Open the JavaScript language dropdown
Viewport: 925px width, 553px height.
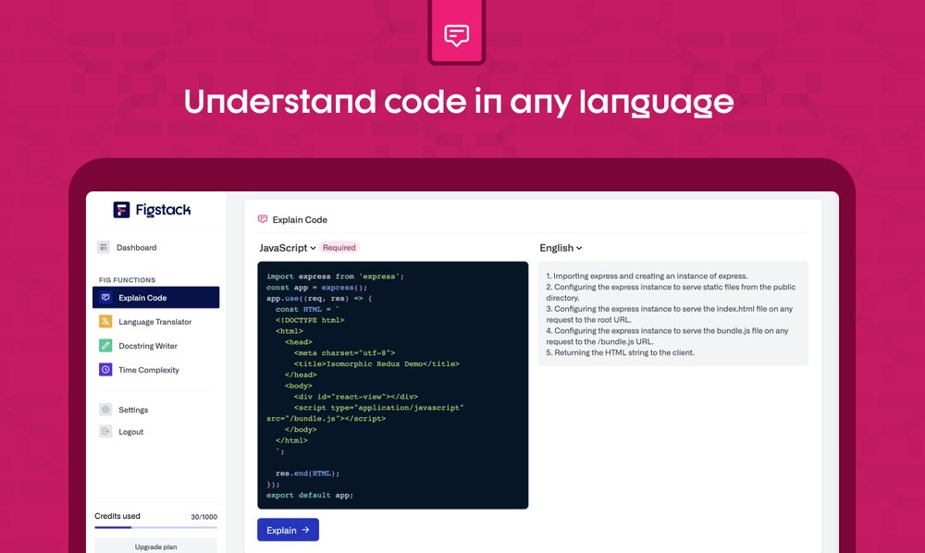(283, 248)
